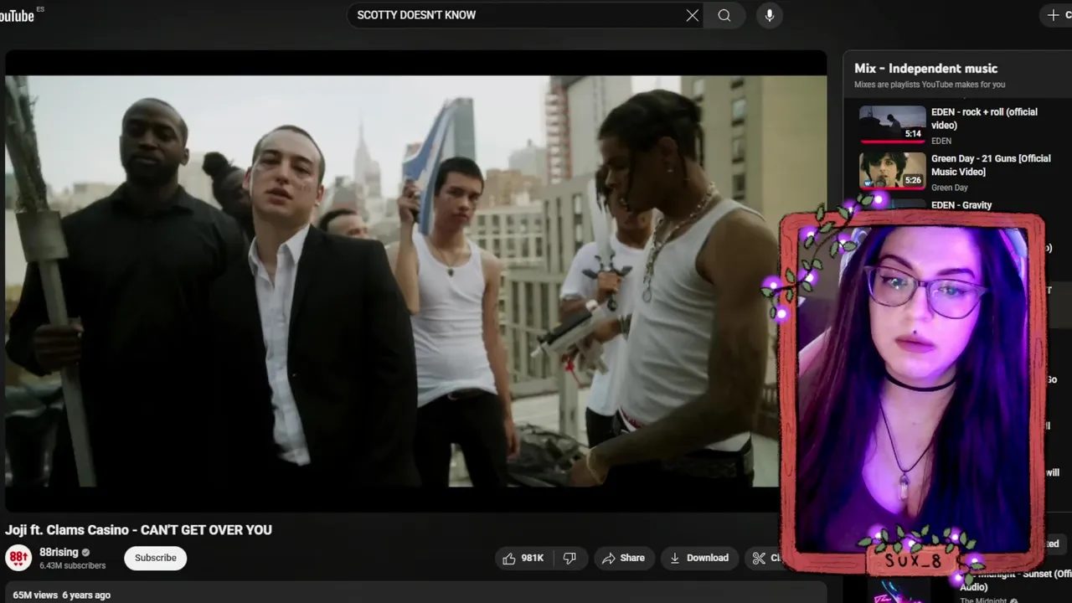Click the 6.43M subscribers text
Screen dimensions: 1072x603
[x=73, y=565]
